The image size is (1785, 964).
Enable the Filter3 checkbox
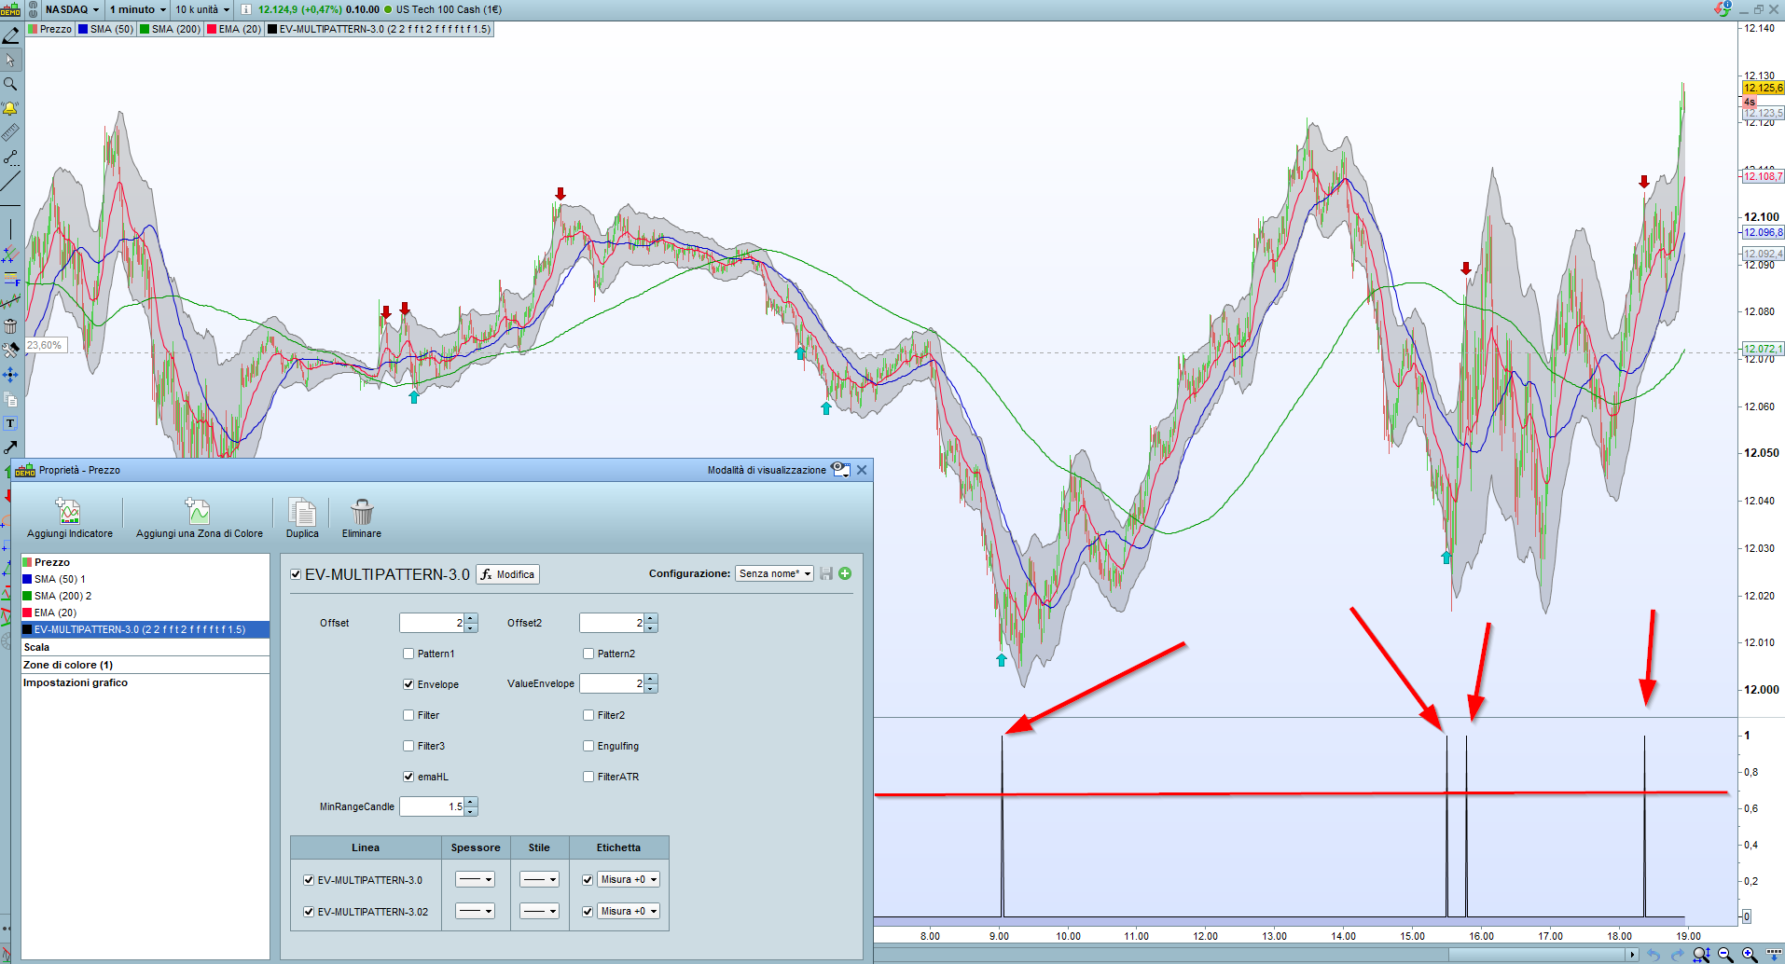[408, 746]
